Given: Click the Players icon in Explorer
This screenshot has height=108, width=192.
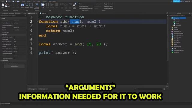Looking at the screenshot, I should [x=172, y=27].
